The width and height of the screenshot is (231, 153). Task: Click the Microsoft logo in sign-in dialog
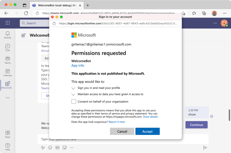pos(83,35)
